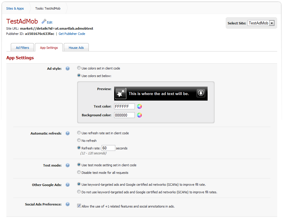Image resolution: width=283 pixels, height=218 pixels.
Task: Switch to the House Ads tab
Action: click(x=76, y=48)
